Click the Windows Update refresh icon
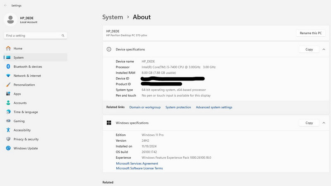The image size is (331, 186). point(8,148)
